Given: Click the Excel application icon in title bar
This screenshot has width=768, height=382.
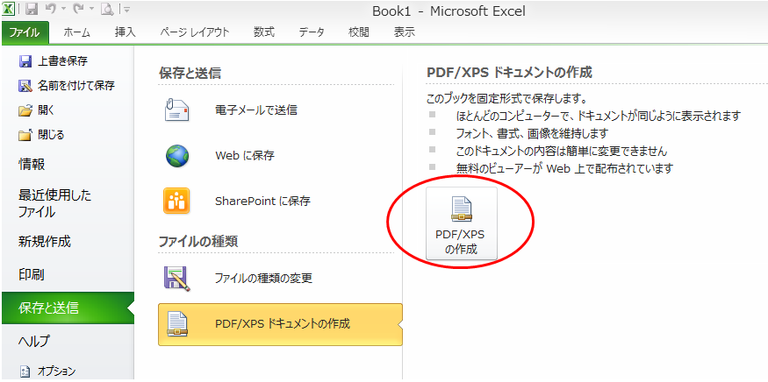Looking at the screenshot, I should pyautogui.click(x=8, y=8).
